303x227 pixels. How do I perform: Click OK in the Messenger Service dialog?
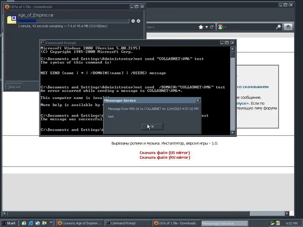(x=152, y=127)
